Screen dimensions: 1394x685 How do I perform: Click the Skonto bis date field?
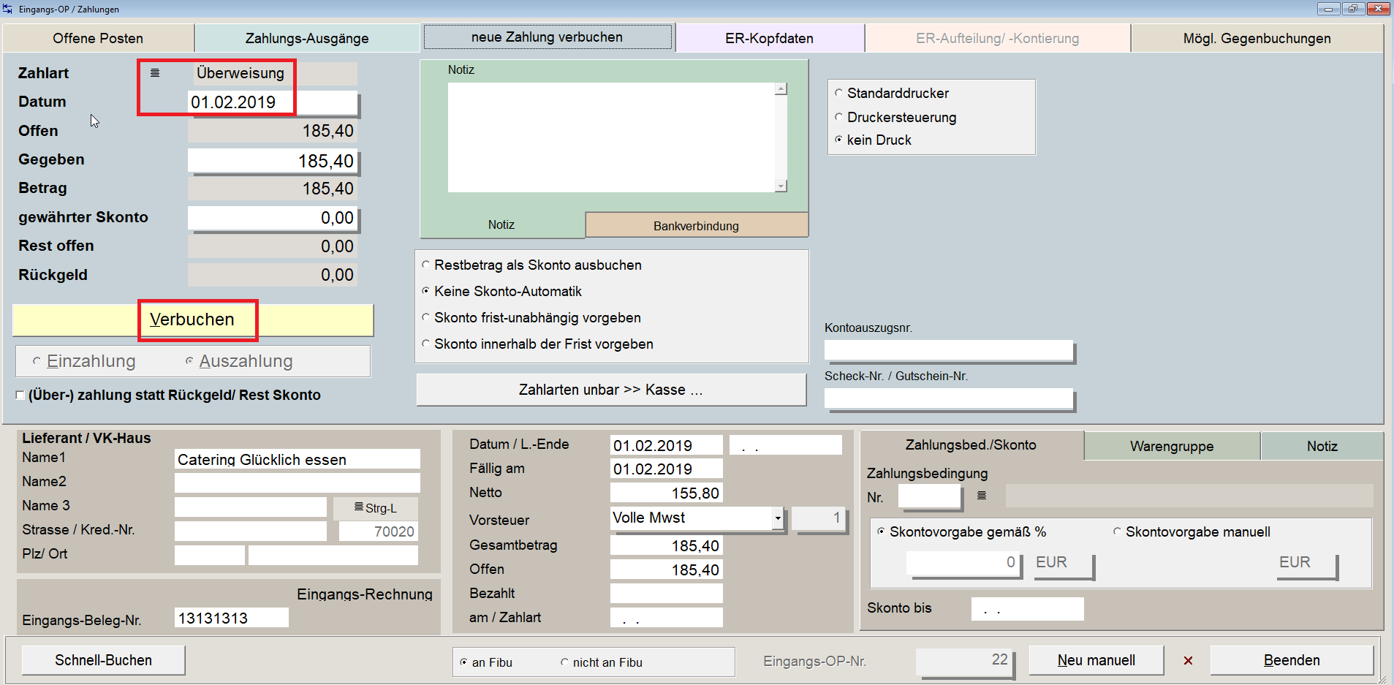pos(1027,609)
